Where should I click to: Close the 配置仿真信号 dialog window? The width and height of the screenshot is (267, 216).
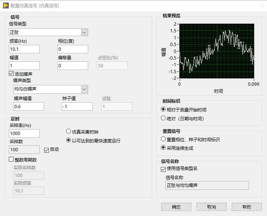[261, 6]
